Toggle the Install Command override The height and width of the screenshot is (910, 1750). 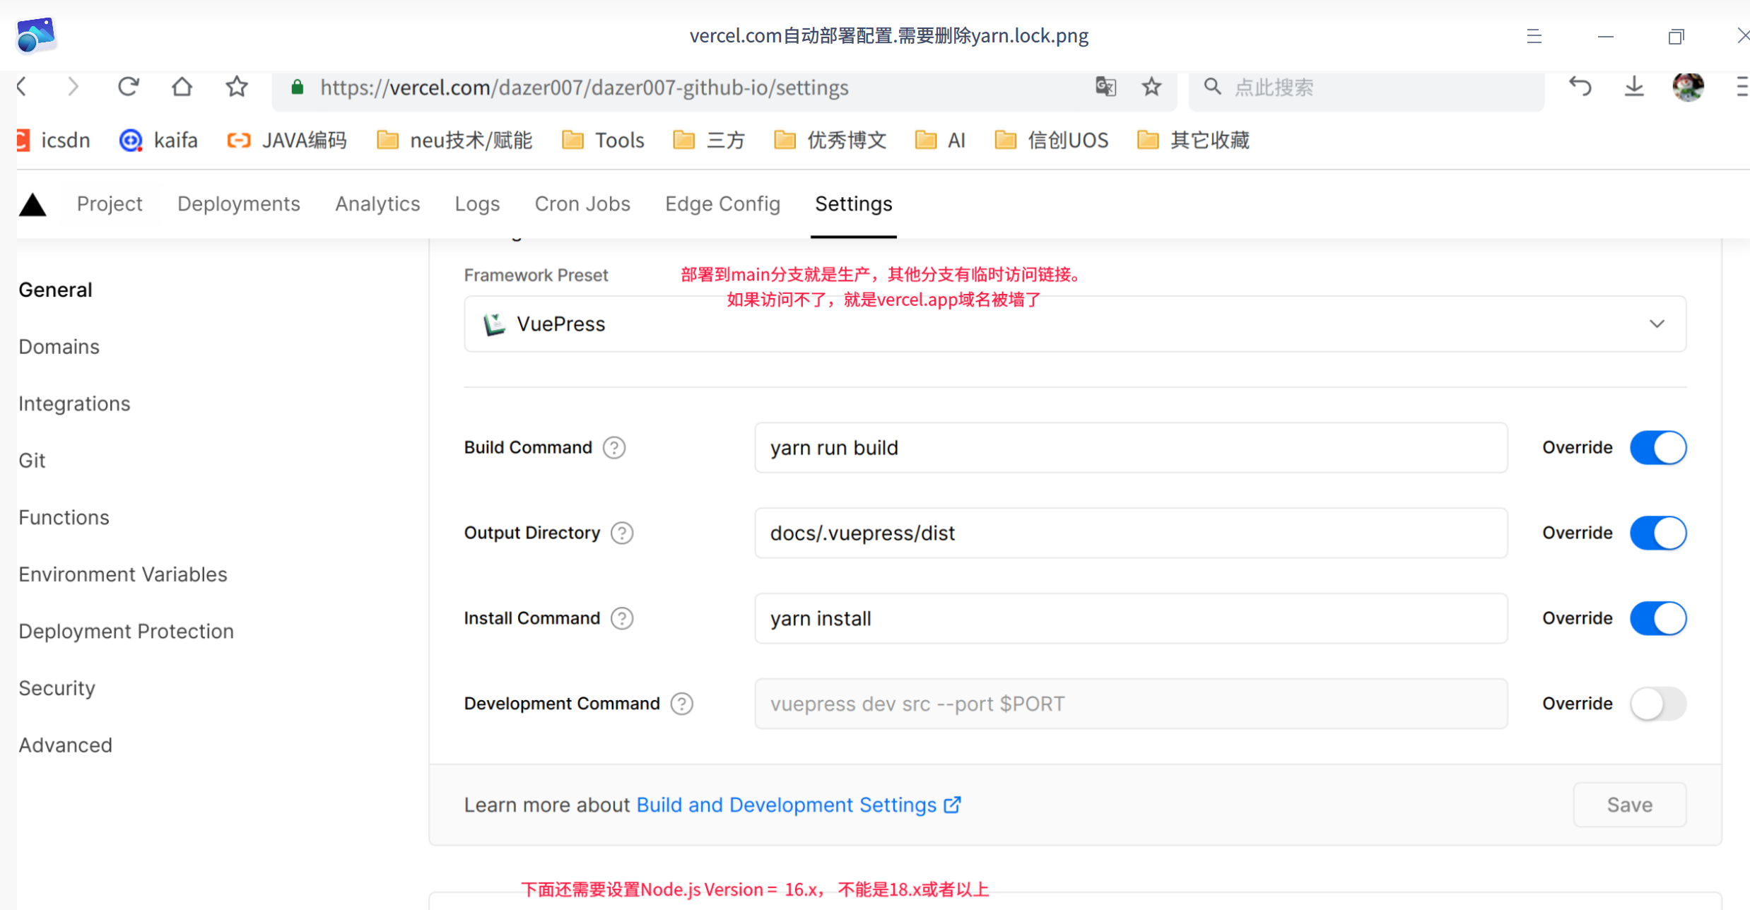point(1658,618)
